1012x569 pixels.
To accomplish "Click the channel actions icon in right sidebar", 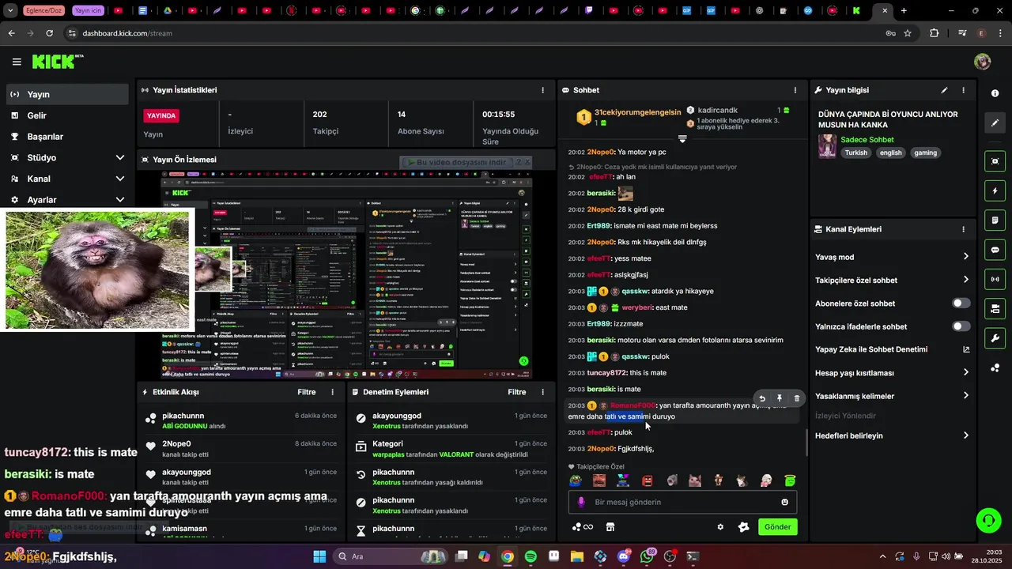I will 995,308.
